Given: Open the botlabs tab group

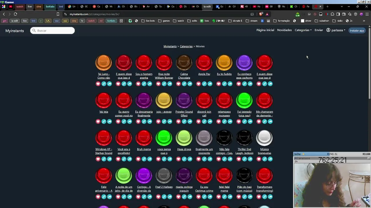Looking at the screenshot, I should click(x=50, y=6).
